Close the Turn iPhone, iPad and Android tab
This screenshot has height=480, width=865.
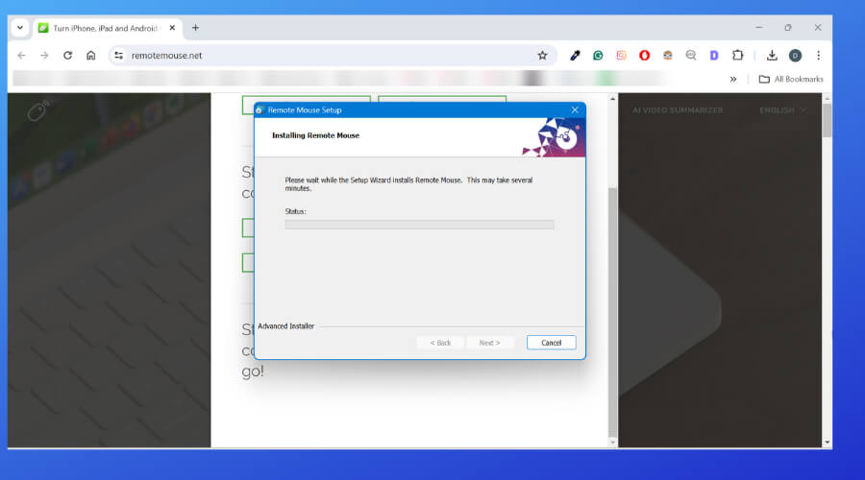(172, 28)
